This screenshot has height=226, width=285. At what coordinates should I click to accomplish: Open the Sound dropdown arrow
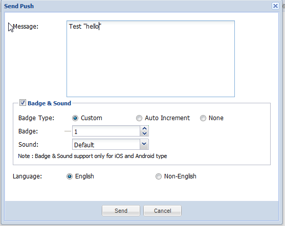coord(144,144)
